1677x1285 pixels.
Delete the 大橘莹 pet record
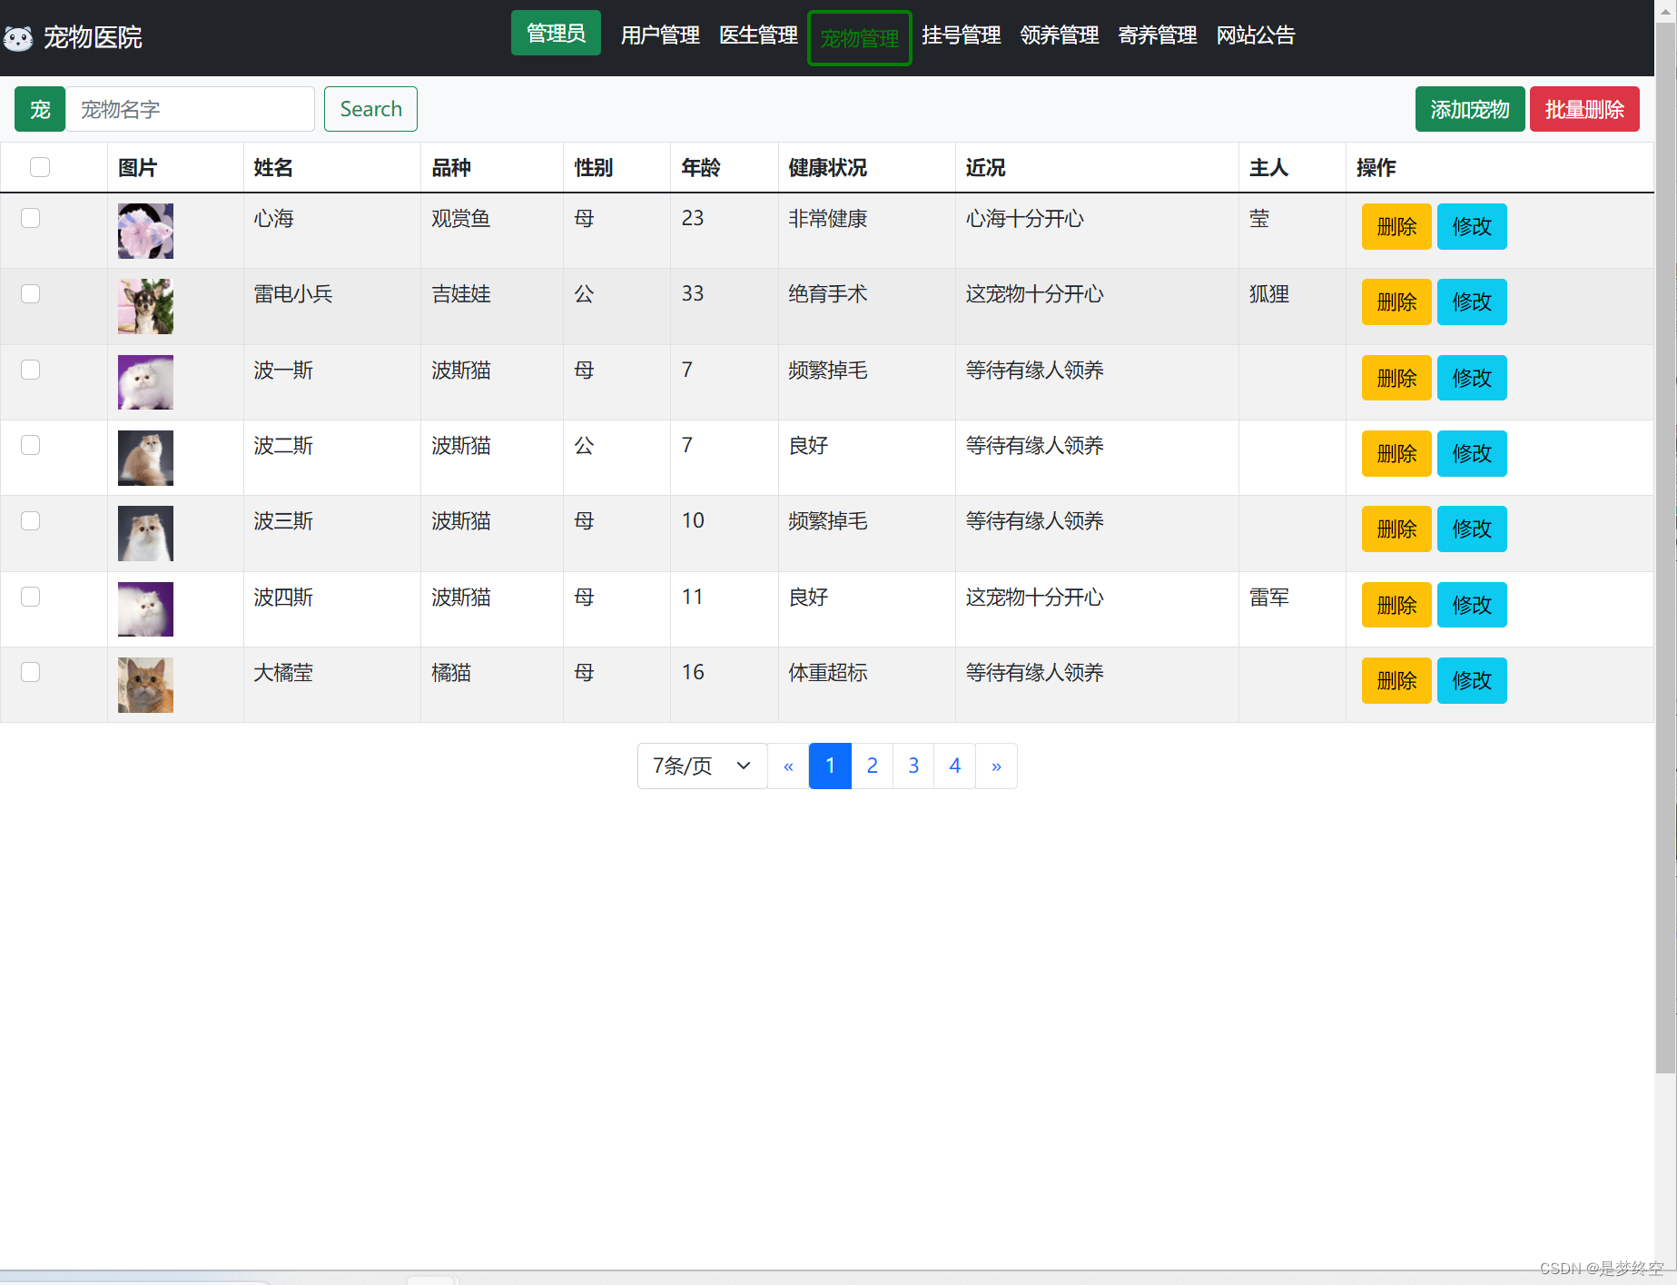(1396, 680)
